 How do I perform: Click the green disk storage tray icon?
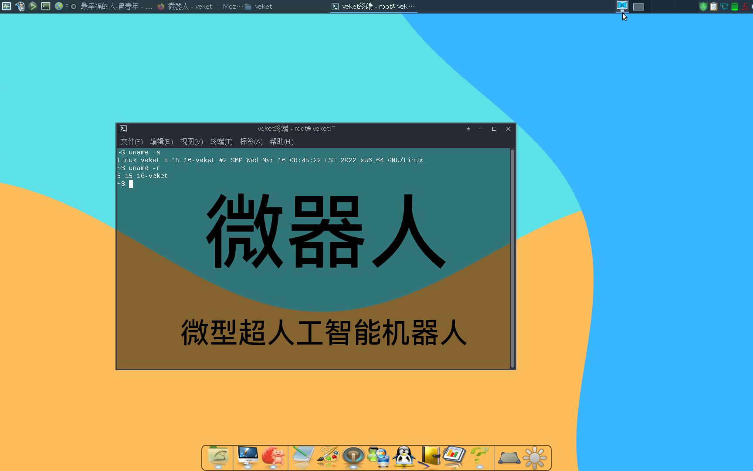coord(734,7)
